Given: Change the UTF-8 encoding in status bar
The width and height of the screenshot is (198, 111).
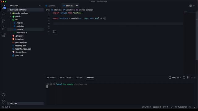Looking at the screenshot, I should 166,107.
